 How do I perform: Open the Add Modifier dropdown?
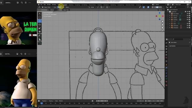point(179,46)
